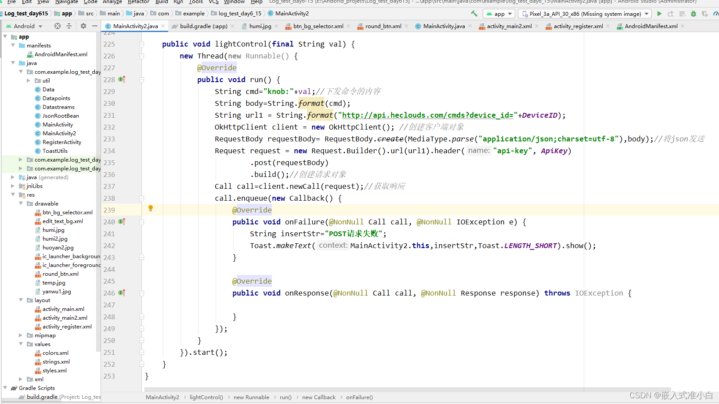Expand the jniLibs folder

(13, 186)
